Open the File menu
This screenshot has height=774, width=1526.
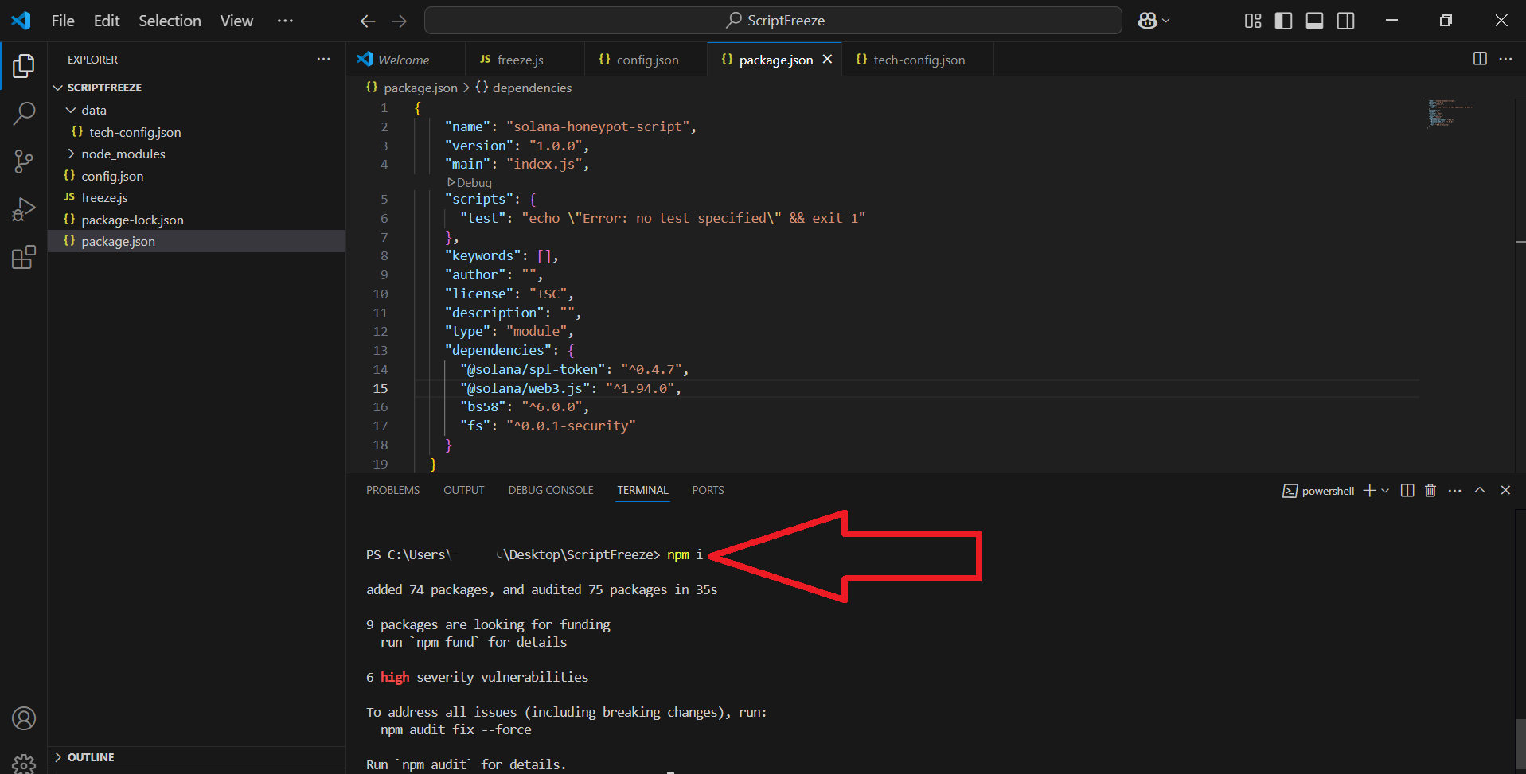(63, 21)
